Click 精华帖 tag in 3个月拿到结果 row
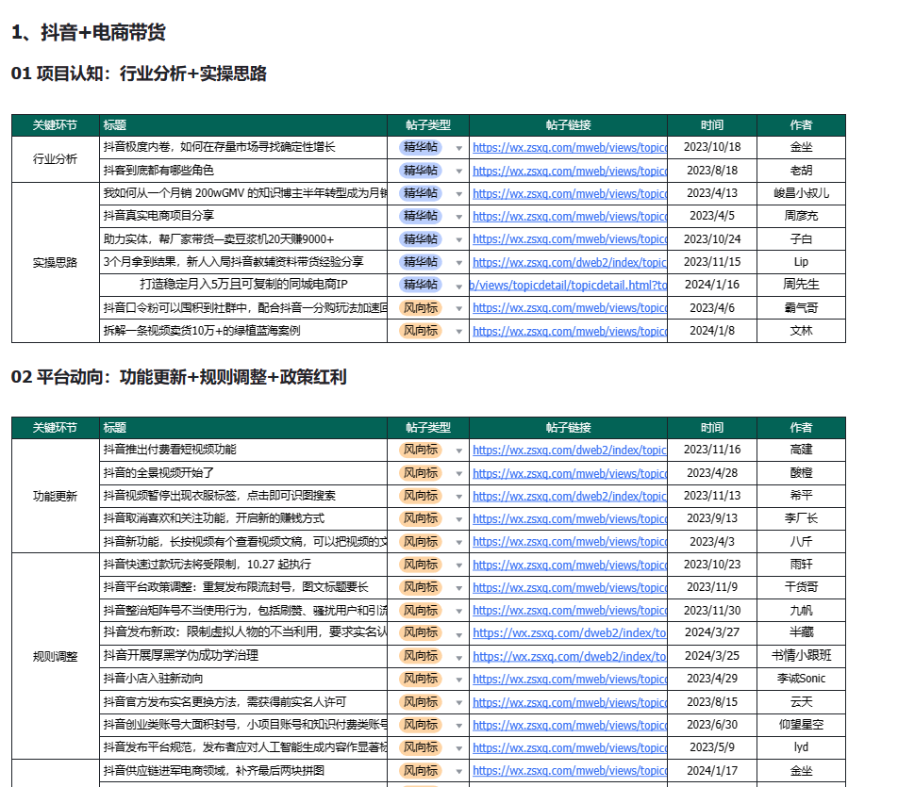This screenshot has width=898, height=787. tap(421, 262)
